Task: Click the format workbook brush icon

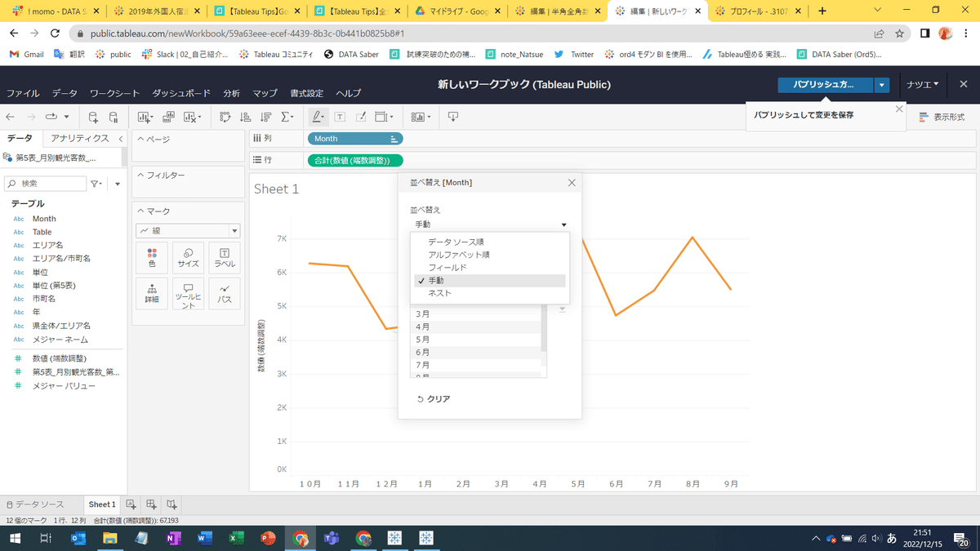Action: click(361, 117)
